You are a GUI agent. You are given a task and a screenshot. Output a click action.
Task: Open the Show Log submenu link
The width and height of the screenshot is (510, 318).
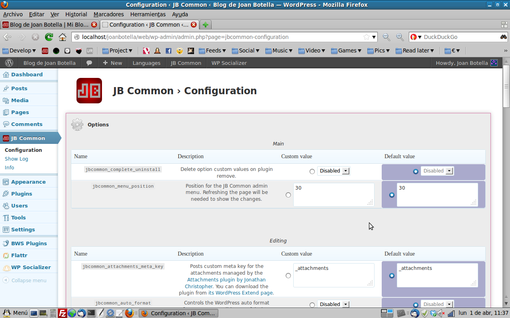(16, 159)
